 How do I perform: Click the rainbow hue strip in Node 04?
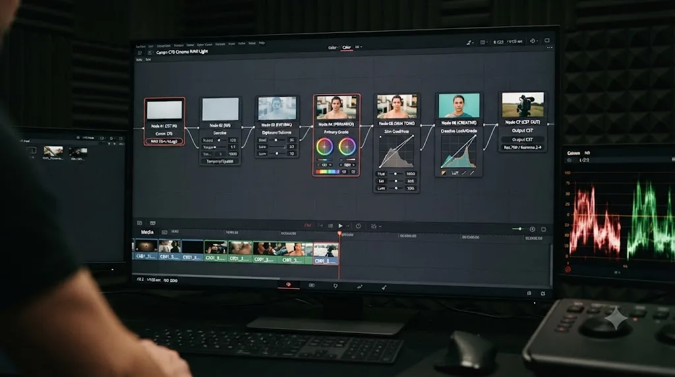328,172
